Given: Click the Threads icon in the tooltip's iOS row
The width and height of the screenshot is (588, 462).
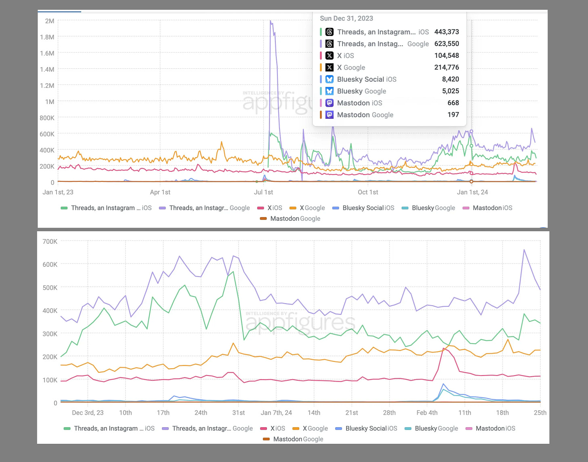Looking at the screenshot, I should (330, 32).
